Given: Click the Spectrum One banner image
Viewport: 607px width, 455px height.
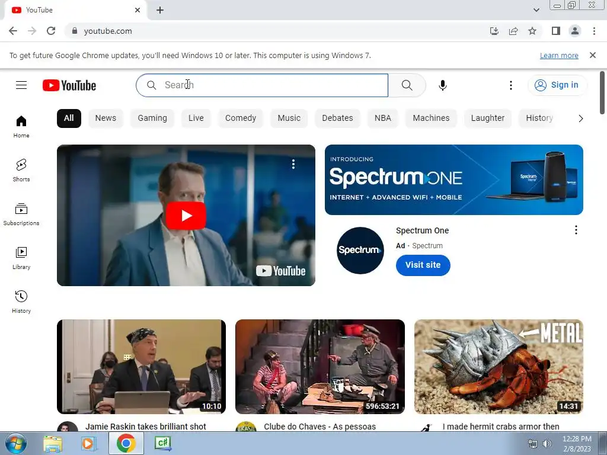Looking at the screenshot, I should tap(453, 180).
